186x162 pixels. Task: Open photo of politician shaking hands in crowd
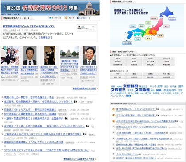pyautogui.click(x=10, y=55)
